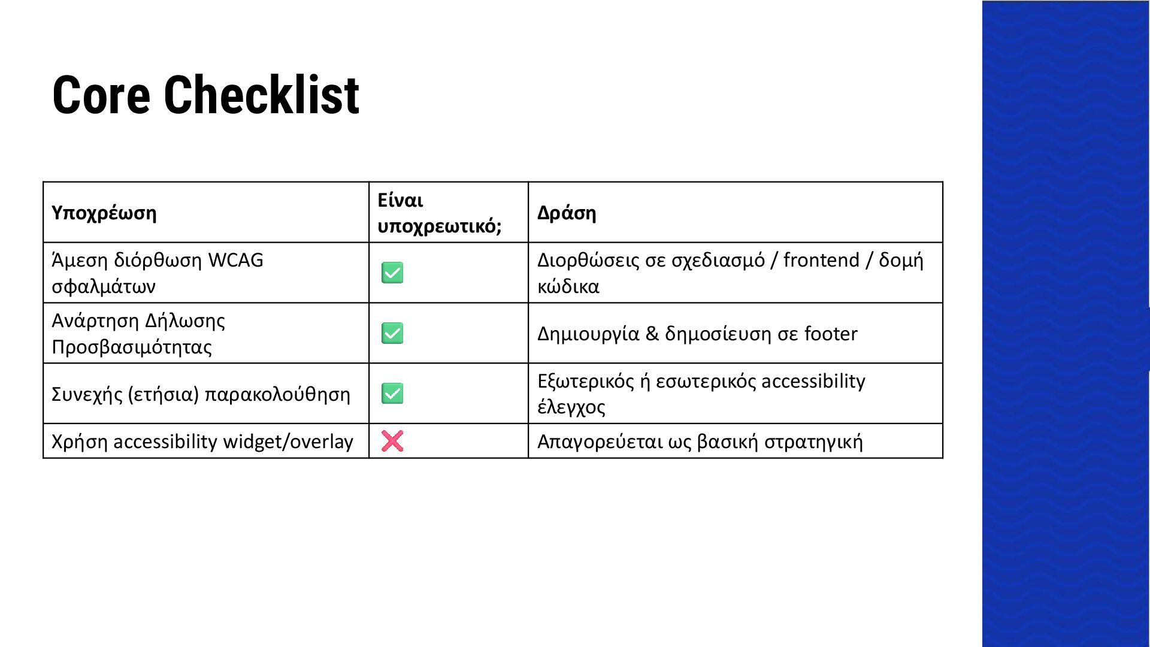Click the Δημιουργία & δημοσίευση σε footer cell
Screen dimensions: 1150x647
pyautogui.click(x=736, y=333)
